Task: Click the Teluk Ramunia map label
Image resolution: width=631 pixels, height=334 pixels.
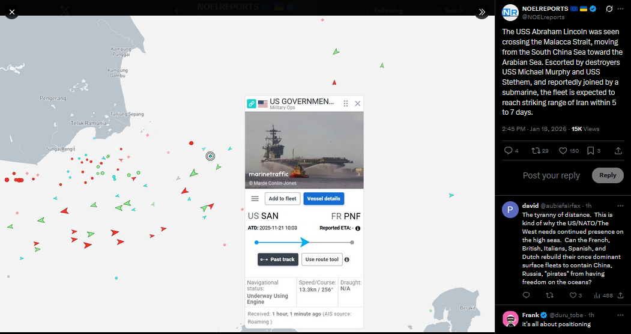Action: coord(88,123)
